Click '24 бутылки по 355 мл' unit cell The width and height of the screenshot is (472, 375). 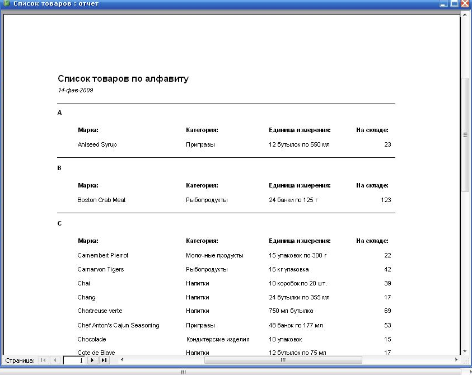pos(299,297)
